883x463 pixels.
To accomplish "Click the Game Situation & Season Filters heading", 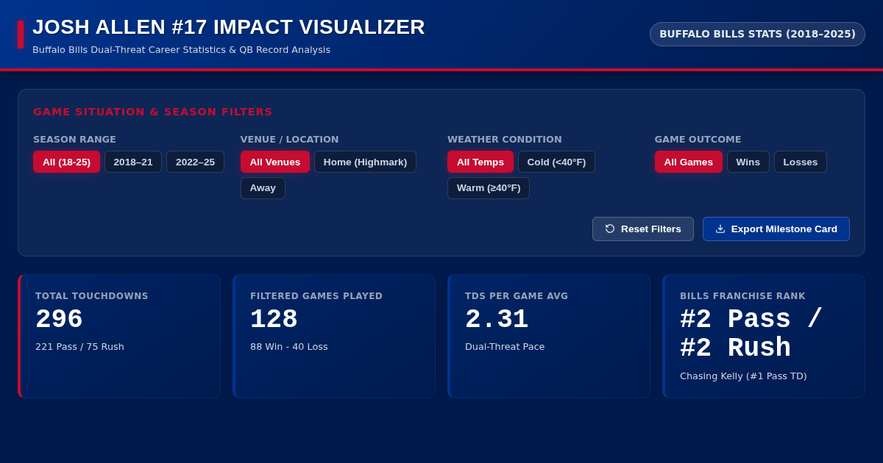I will (153, 112).
